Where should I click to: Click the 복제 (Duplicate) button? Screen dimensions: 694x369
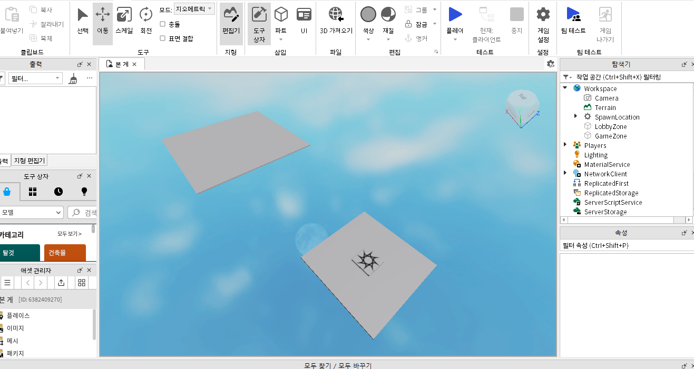coord(42,38)
